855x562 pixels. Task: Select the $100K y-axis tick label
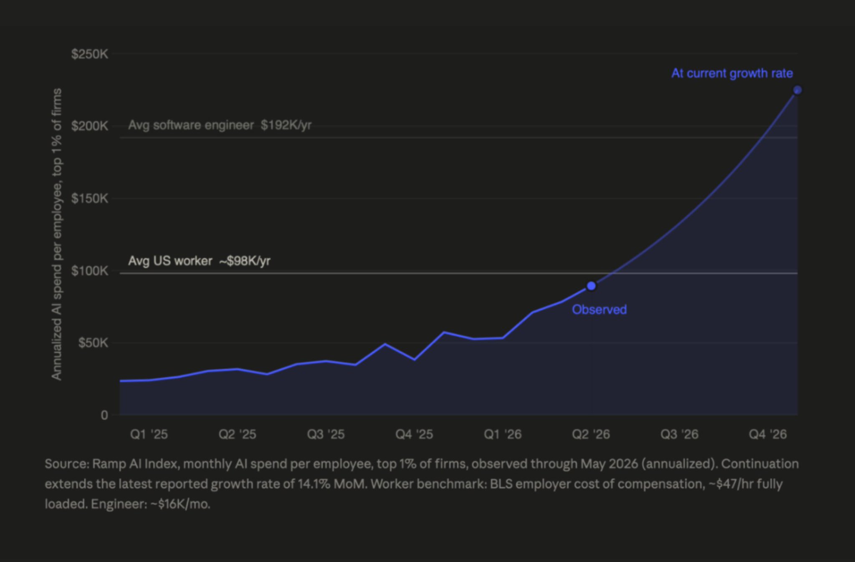click(x=90, y=271)
